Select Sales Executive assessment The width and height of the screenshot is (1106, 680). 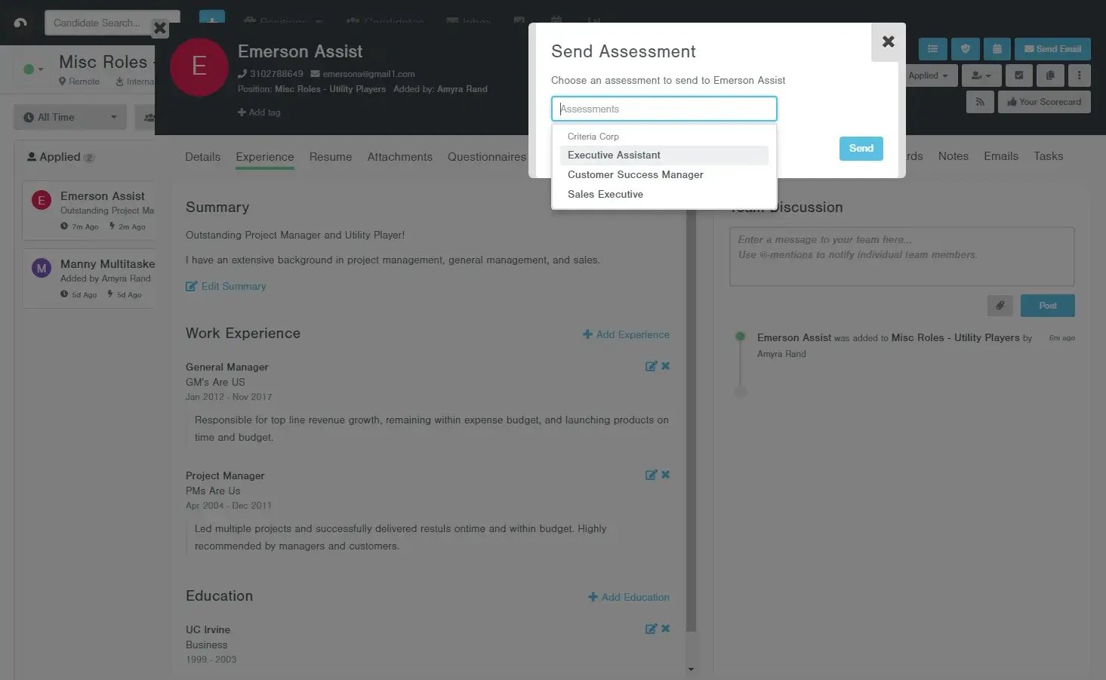coord(664,195)
